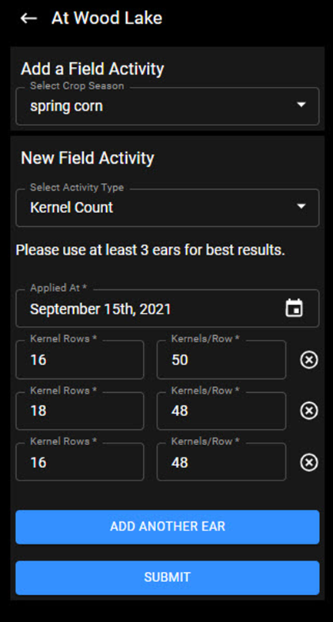Focus third ear's Kernels/Row field
Image resolution: width=333 pixels, height=622 pixels.
coord(221,462)
